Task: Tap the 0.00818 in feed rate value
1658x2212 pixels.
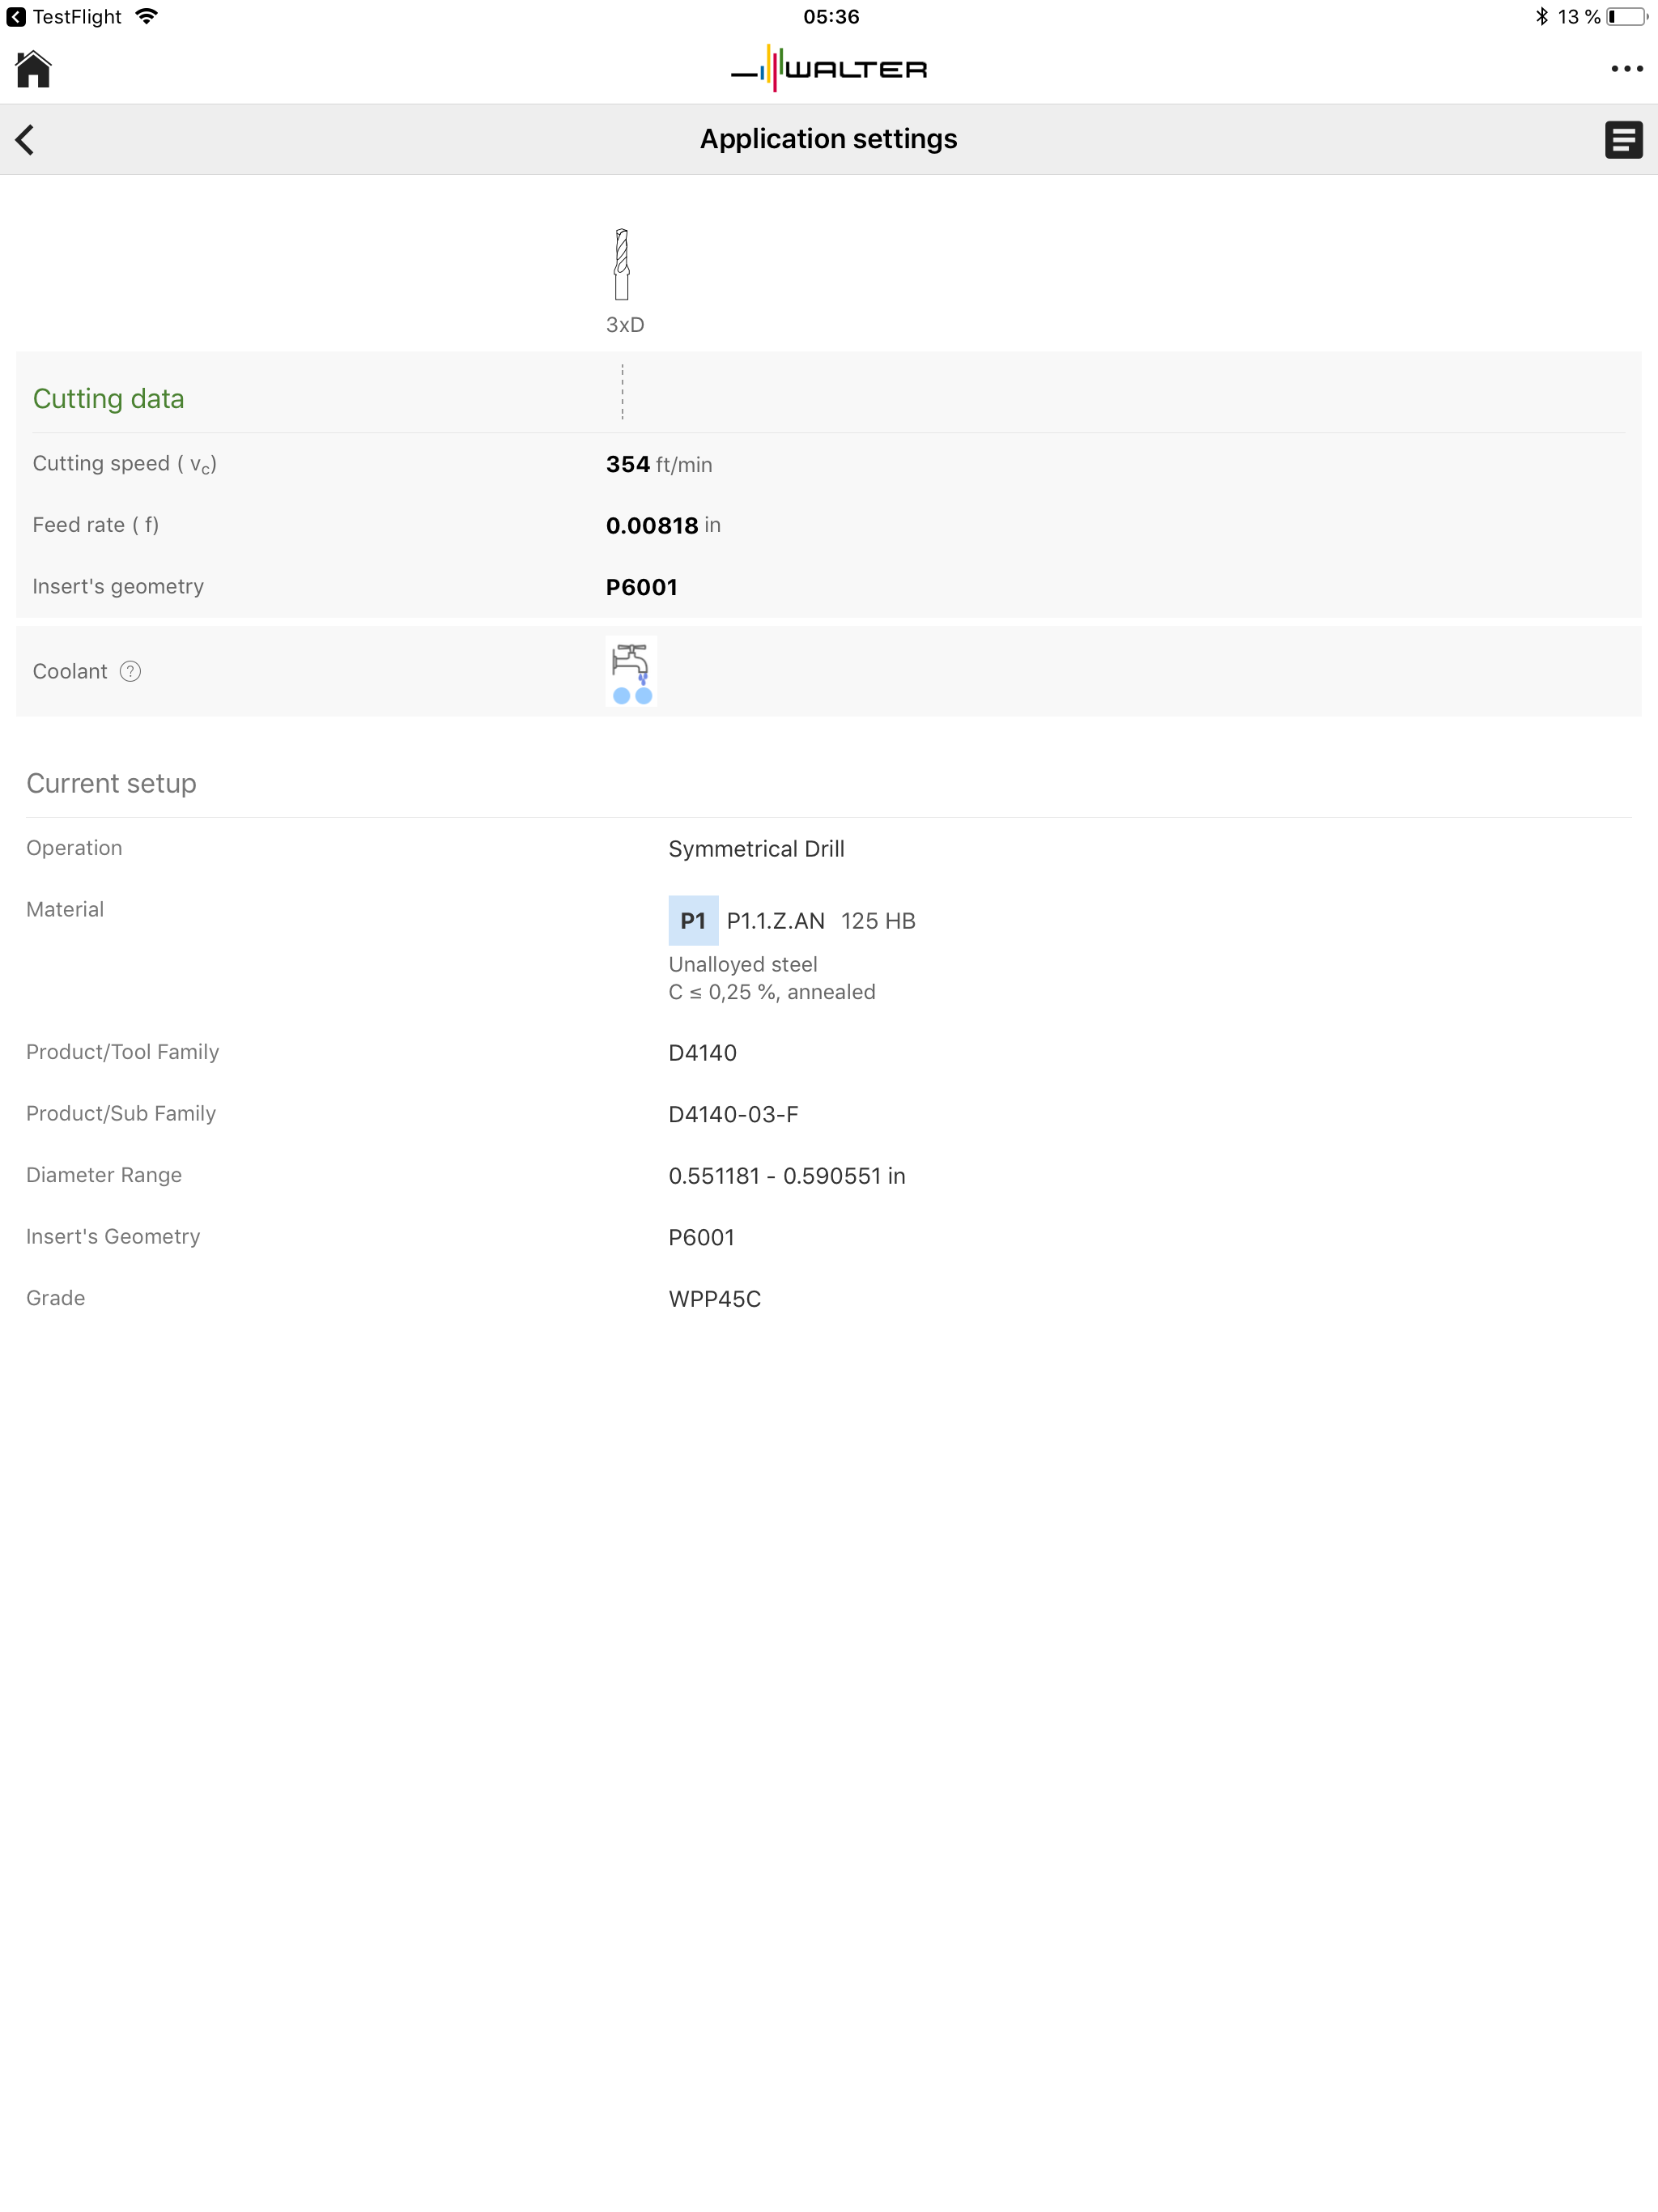Action: pos(663,525)
